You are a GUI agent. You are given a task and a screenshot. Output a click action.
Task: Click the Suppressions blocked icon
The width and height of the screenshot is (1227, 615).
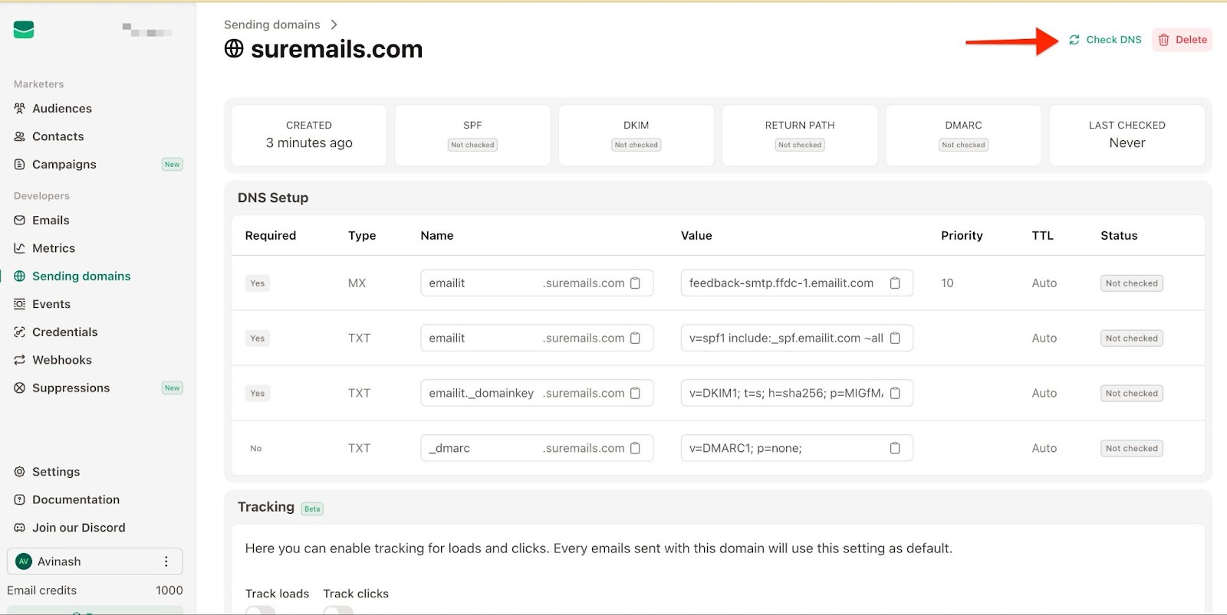tap(20, 388)
